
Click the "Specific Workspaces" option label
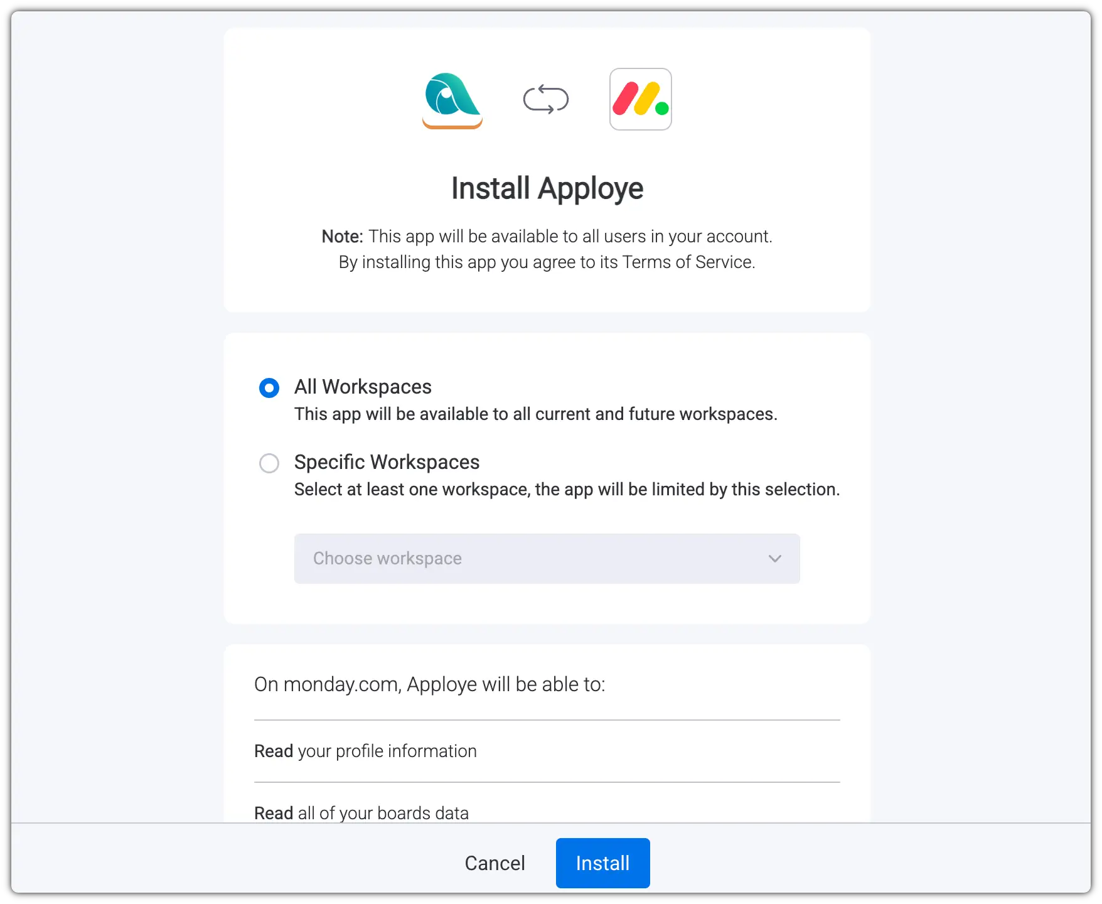point(387,462)
